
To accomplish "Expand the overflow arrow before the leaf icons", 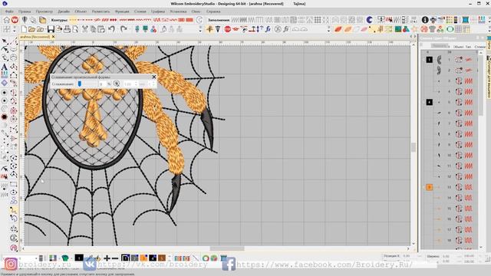I will pyautogui.click(x=328, y=29).
